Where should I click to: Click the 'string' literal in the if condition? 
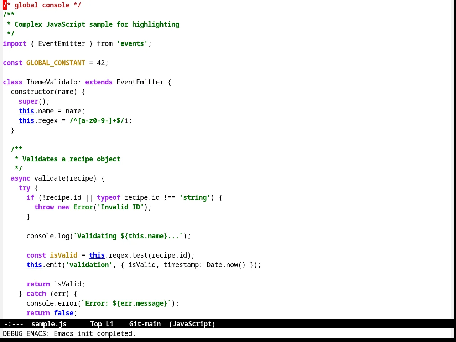pyautogui.click(x=195, y=197)
